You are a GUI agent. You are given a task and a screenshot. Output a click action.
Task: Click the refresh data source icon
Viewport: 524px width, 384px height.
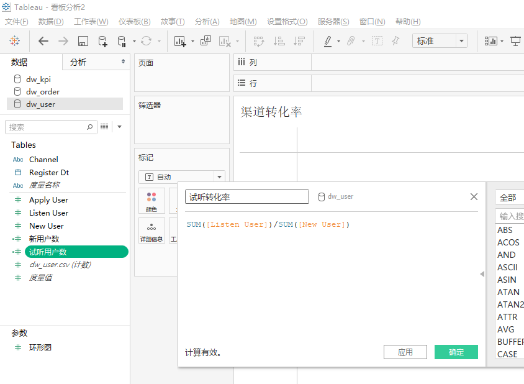click(146, 41)
